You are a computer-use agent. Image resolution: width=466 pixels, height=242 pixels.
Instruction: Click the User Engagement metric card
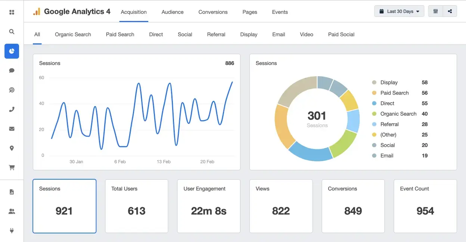[x=209, y=206]
